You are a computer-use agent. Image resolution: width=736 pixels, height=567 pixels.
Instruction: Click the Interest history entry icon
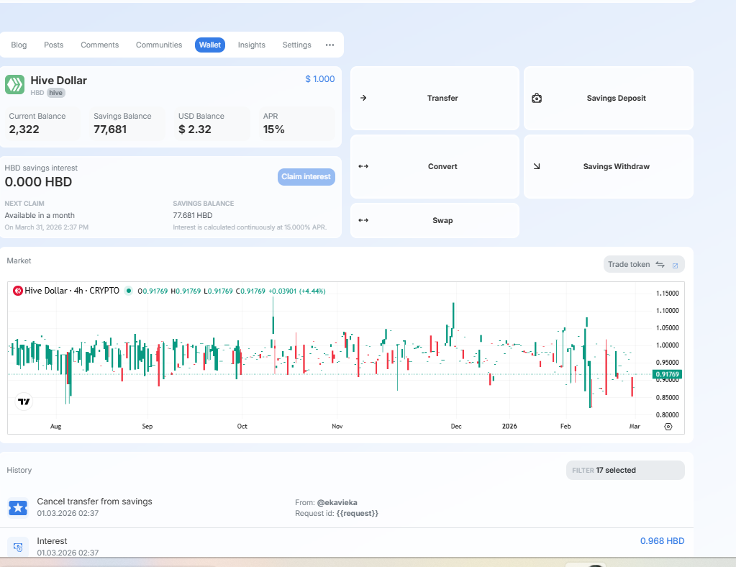point(18,547)
